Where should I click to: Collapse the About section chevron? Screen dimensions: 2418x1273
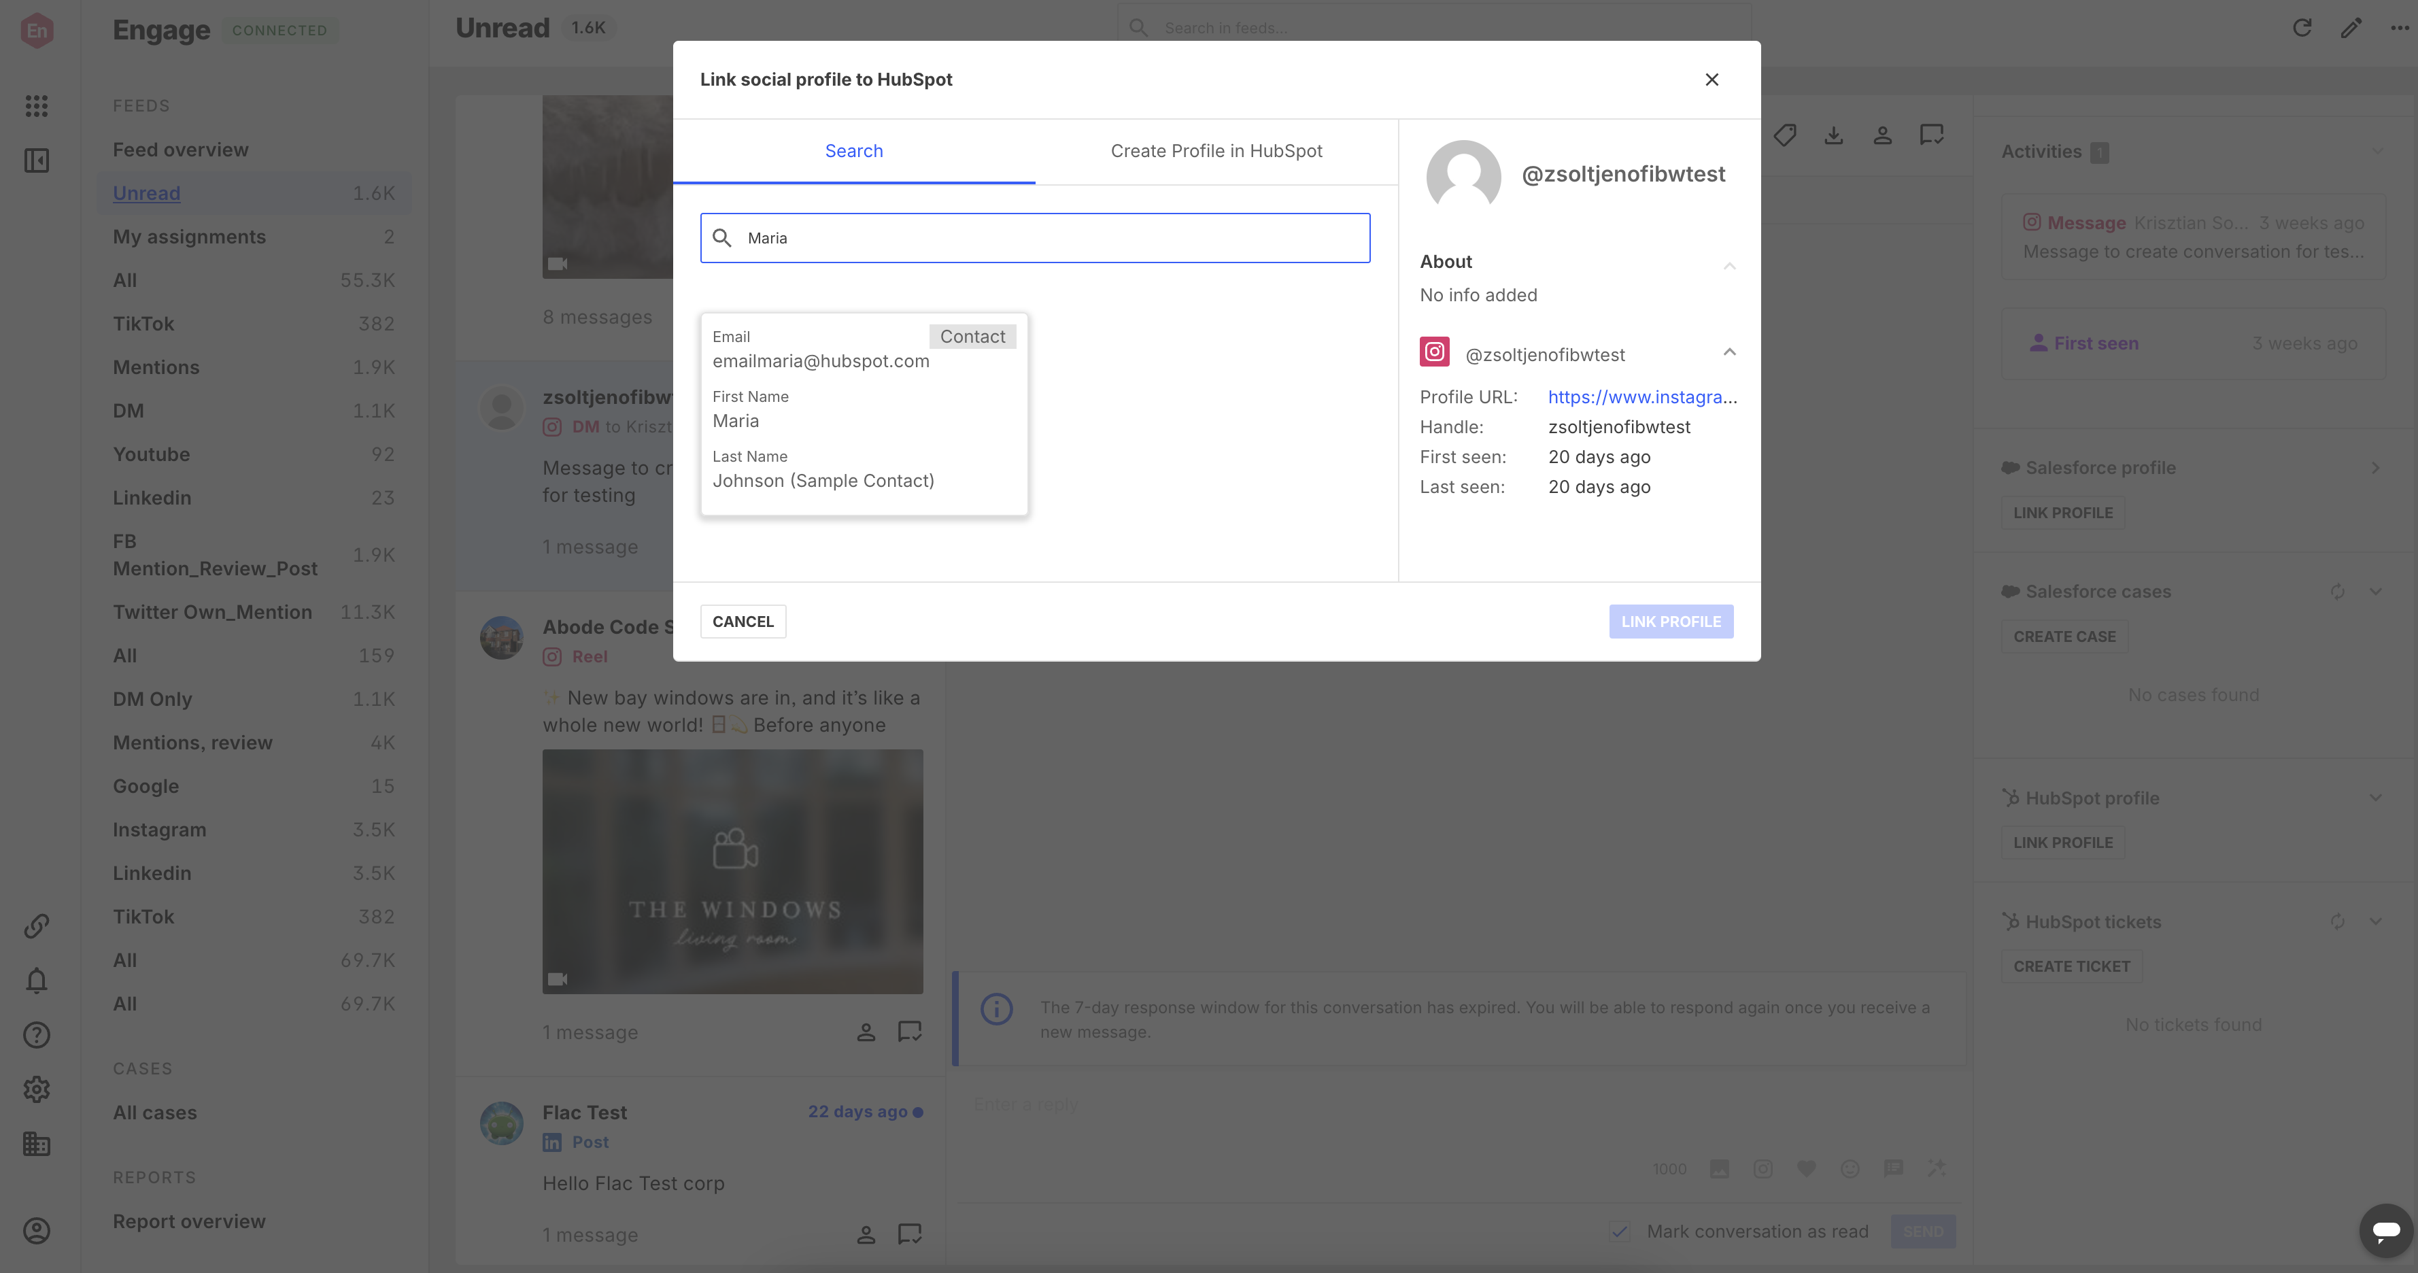pos(1729,266)
